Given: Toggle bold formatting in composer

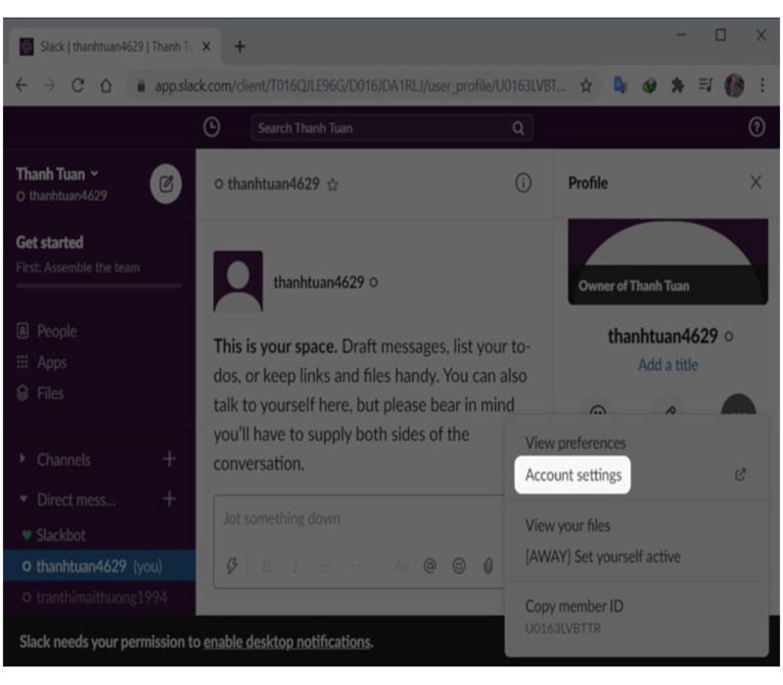Looking at the screenshot, I should [x=266, y=567].
